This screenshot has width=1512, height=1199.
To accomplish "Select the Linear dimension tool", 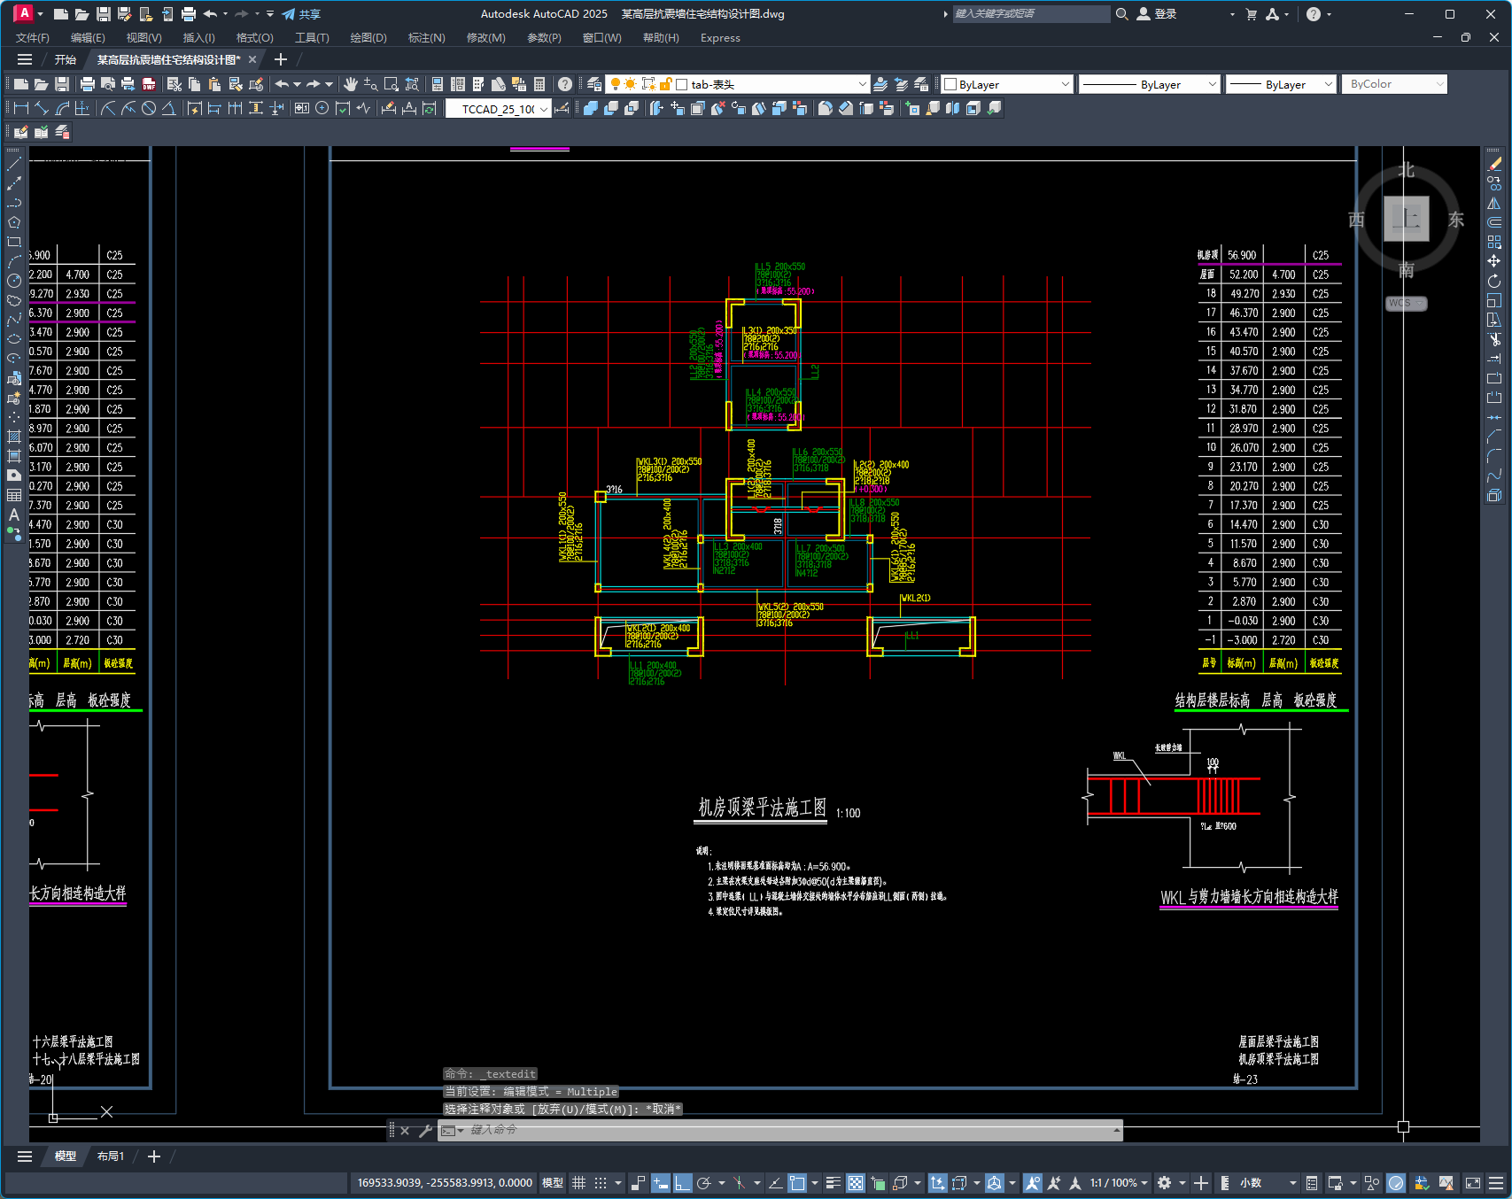I will coord(21,108).
